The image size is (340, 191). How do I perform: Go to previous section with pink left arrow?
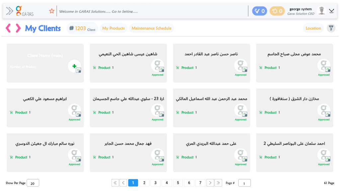(8, 28)
